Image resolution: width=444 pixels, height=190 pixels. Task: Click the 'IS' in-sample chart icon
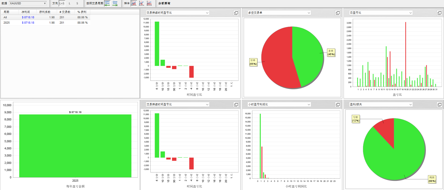141,3
